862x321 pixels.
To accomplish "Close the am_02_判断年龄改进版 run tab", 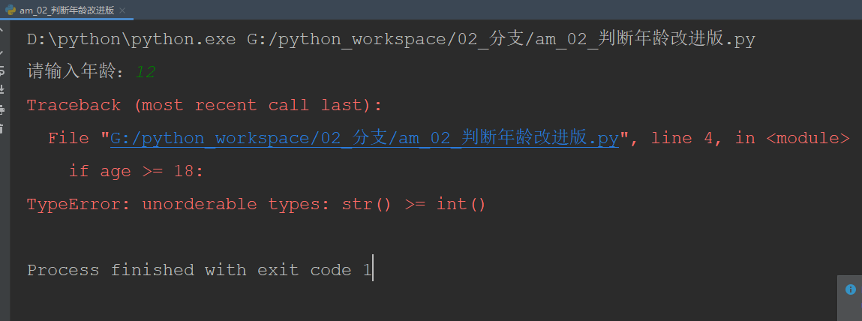I will (123, 11).
